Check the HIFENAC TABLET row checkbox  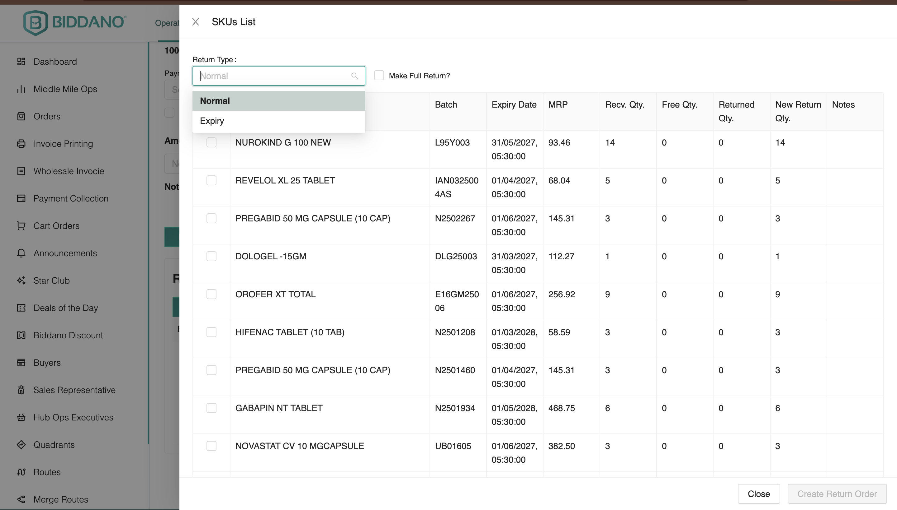click(211, 332)
